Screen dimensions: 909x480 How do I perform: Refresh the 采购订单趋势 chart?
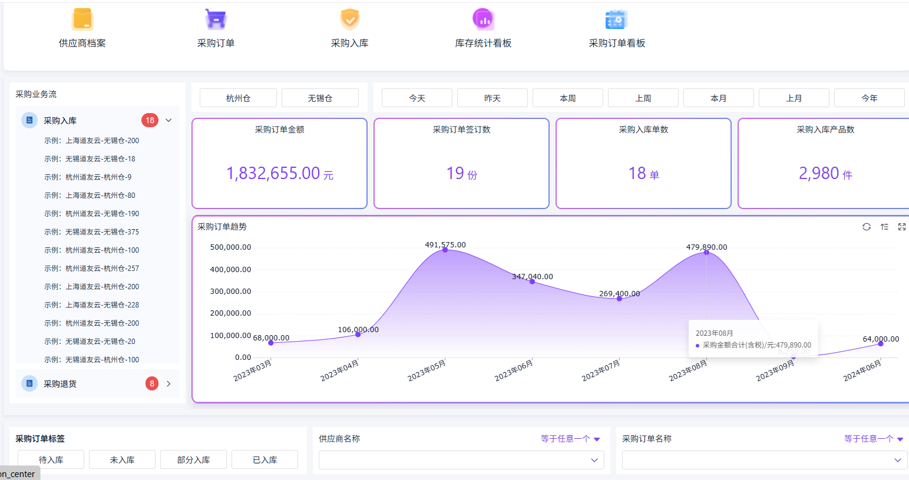coord(866,227)
